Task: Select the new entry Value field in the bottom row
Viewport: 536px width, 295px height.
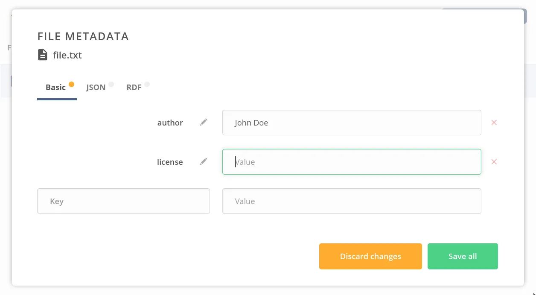Action: (352, 201)
